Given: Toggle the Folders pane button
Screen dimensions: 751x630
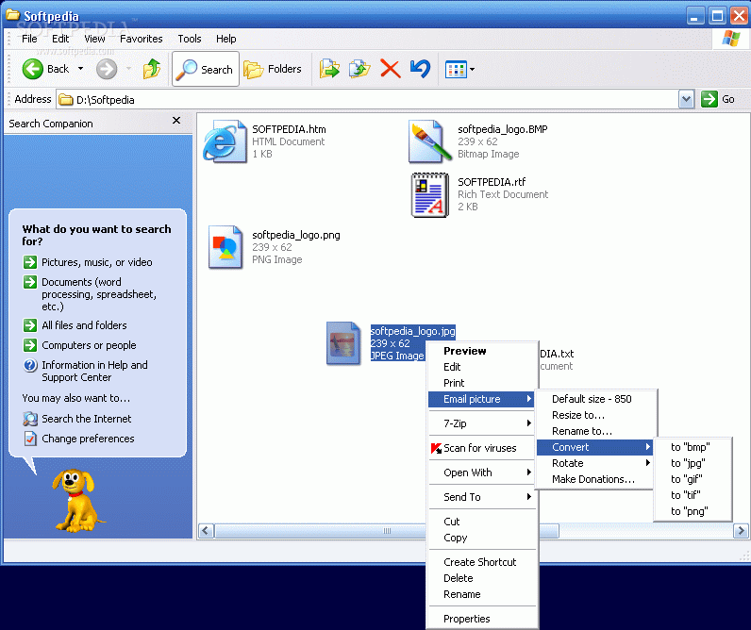Looking at the screenshot, I should [x=273, y=69].
